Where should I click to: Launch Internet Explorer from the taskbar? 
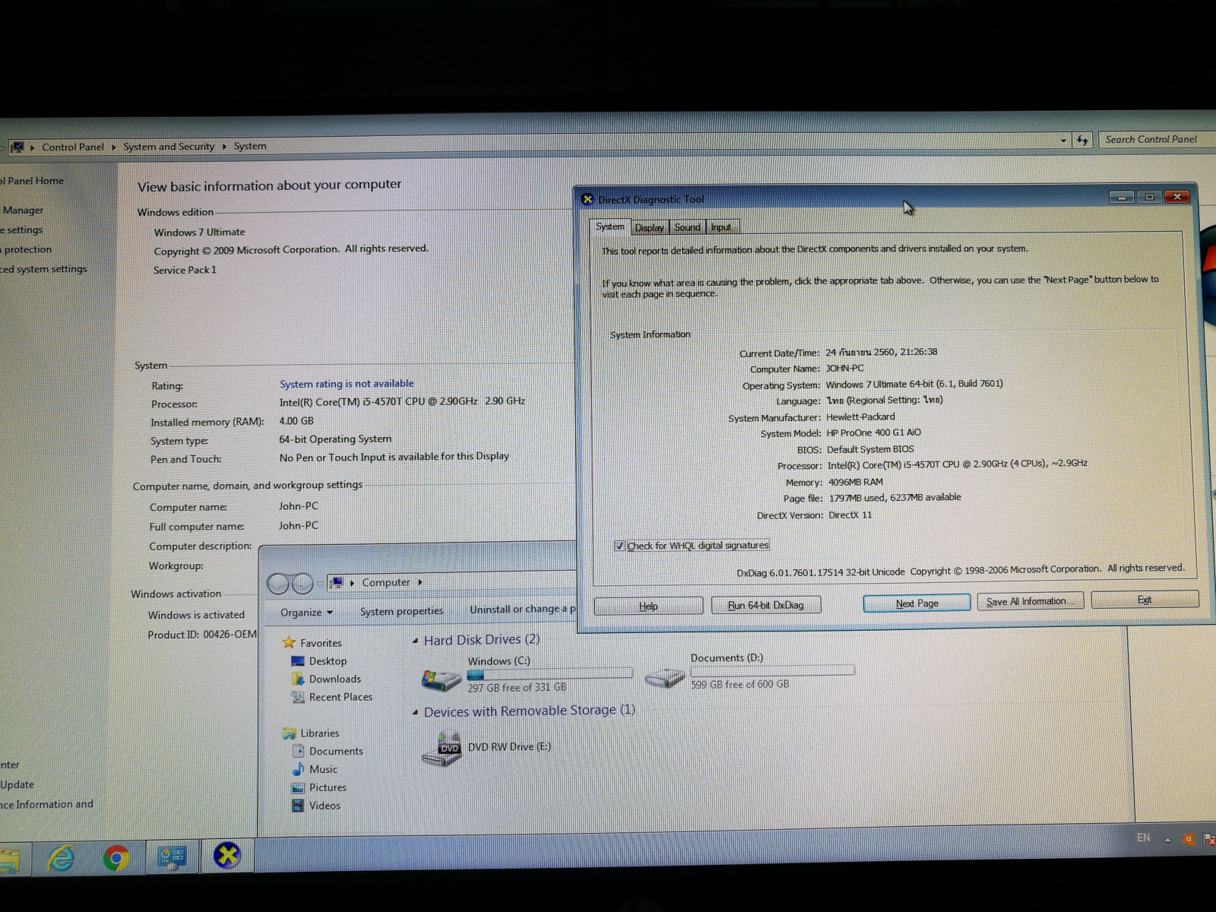(62, 858)
